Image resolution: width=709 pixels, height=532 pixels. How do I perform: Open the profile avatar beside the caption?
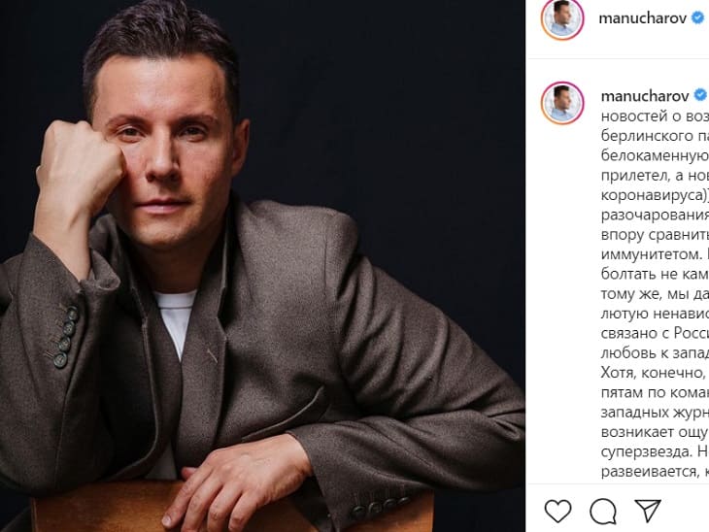coord(562,102)
